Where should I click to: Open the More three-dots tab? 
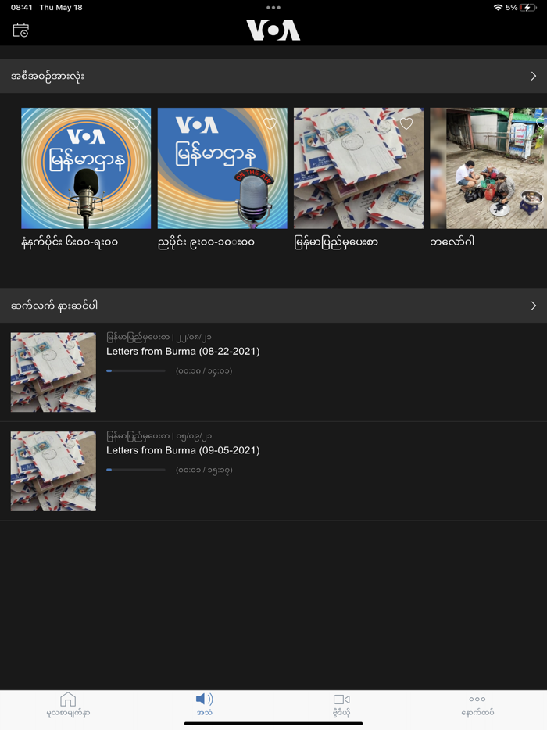coord(477,705)
